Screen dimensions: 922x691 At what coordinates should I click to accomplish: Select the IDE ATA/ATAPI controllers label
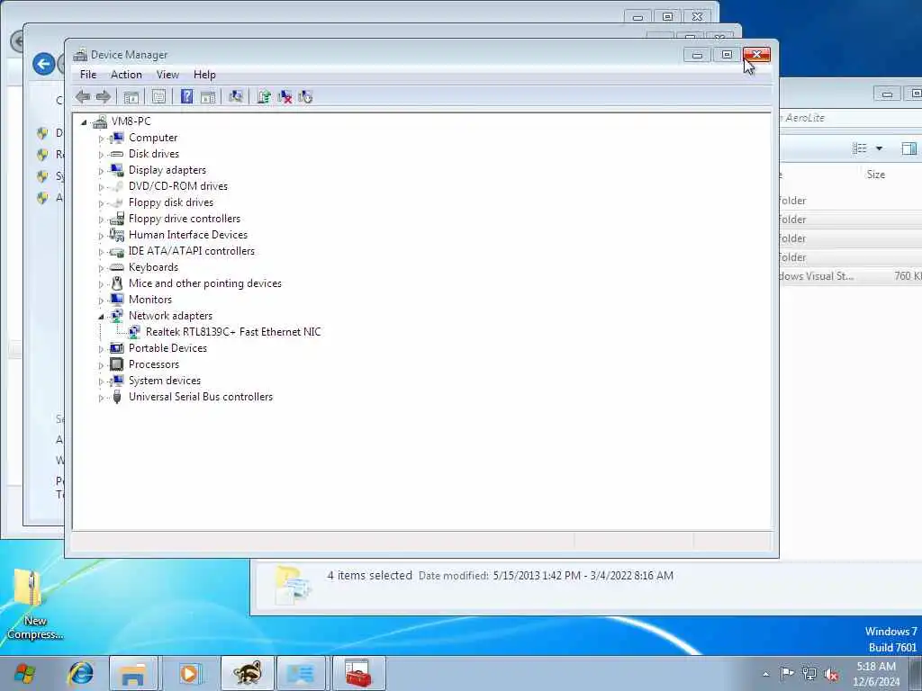tap(192, 251)
